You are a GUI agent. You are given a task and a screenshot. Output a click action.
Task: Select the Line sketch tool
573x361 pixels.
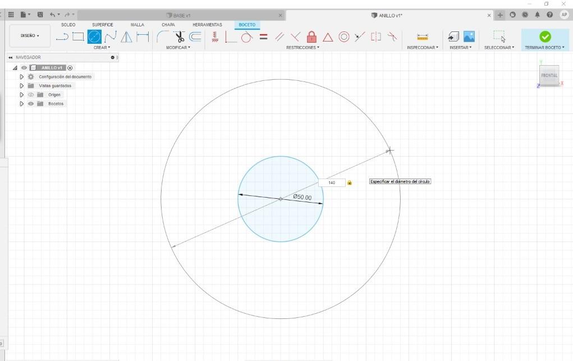[62, 37]
